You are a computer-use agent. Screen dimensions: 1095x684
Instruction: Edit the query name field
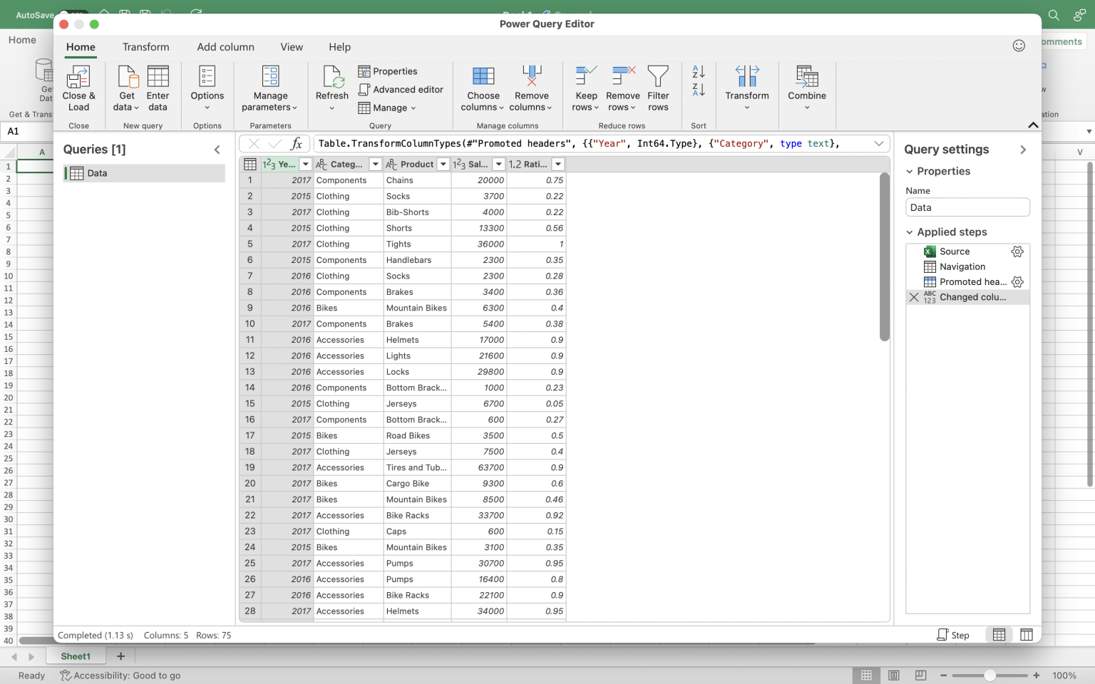967,207
